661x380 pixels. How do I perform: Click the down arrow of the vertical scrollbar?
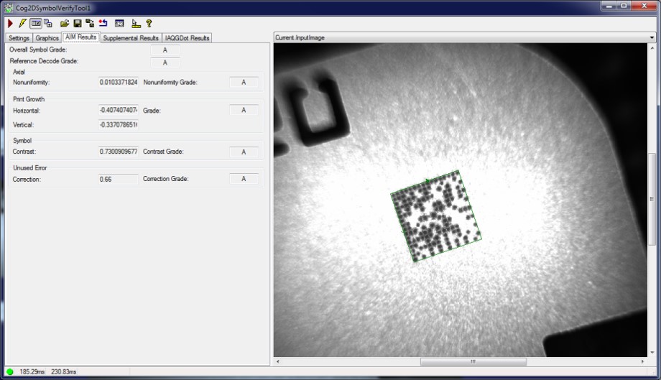click(652, 352)
